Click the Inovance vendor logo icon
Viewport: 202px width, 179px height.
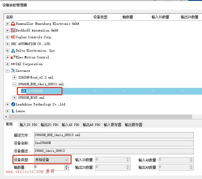coord(13,71)
